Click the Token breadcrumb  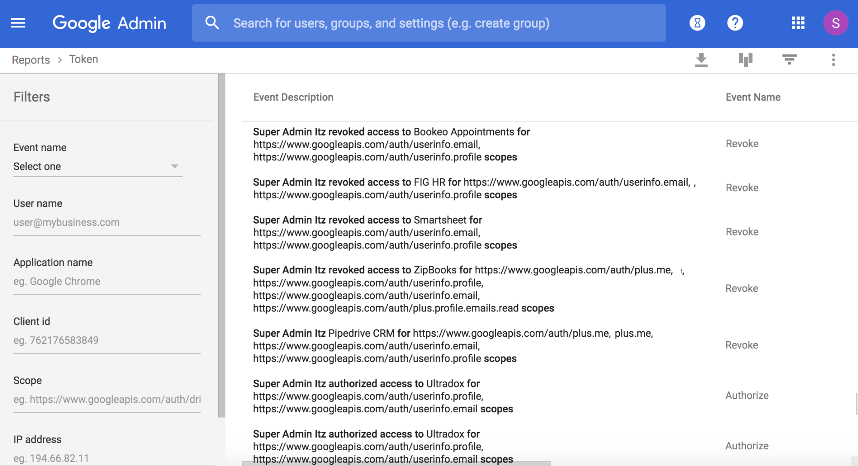84,59
